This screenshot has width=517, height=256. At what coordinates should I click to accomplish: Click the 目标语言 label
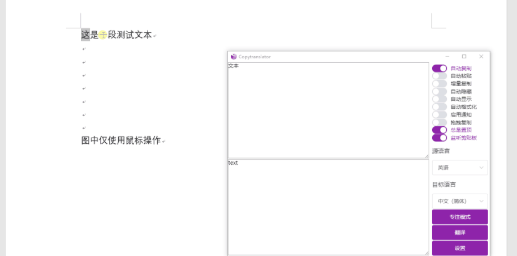pos(444,184)
